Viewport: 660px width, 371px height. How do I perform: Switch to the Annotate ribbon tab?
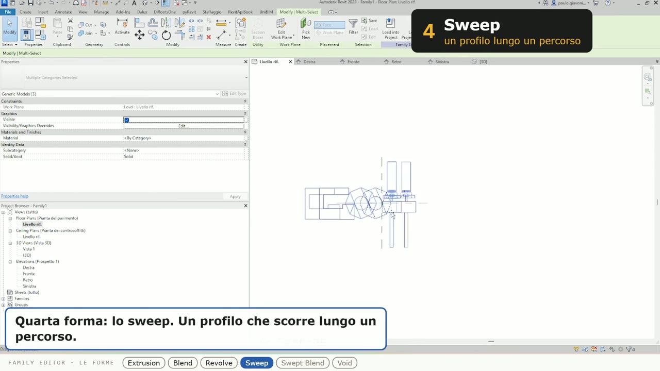63,12
